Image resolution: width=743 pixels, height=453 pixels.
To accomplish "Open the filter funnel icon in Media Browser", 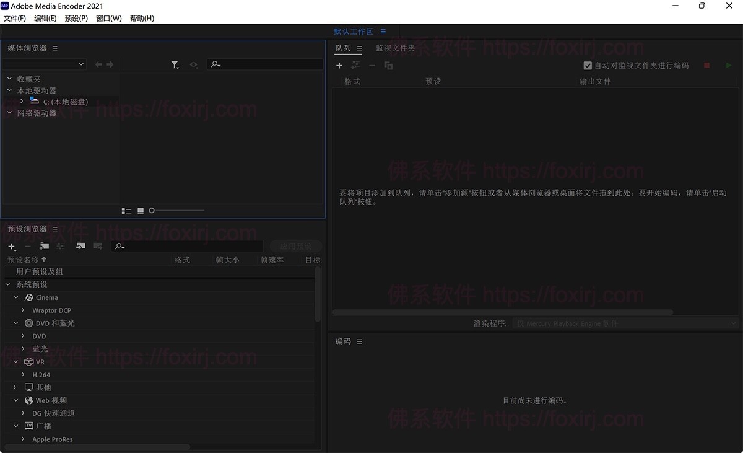I will [x=175, y=64].
